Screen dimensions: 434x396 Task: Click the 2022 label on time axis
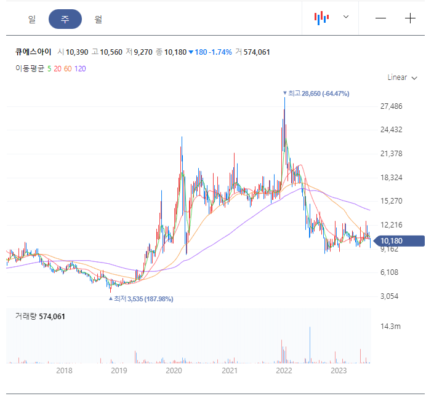tap(284, 371)
